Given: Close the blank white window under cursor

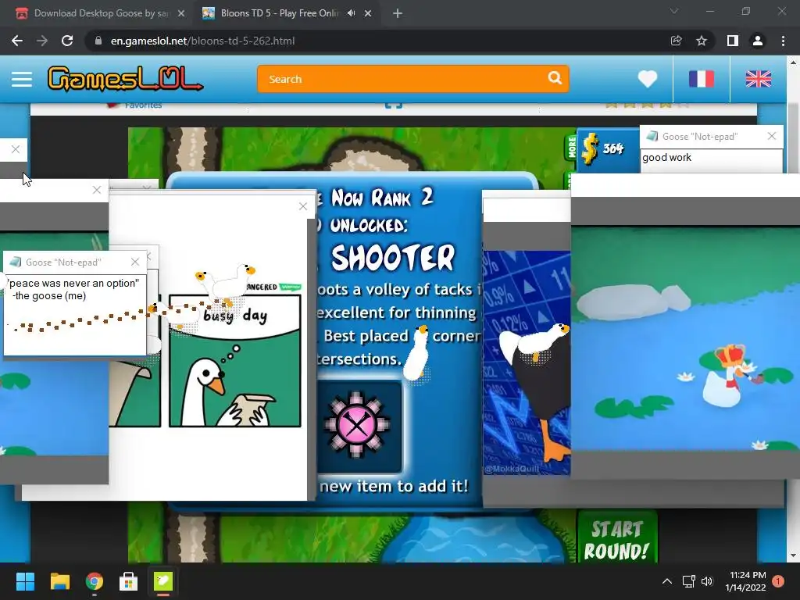Looking at the screenshot, I should [x=96, y=190].
